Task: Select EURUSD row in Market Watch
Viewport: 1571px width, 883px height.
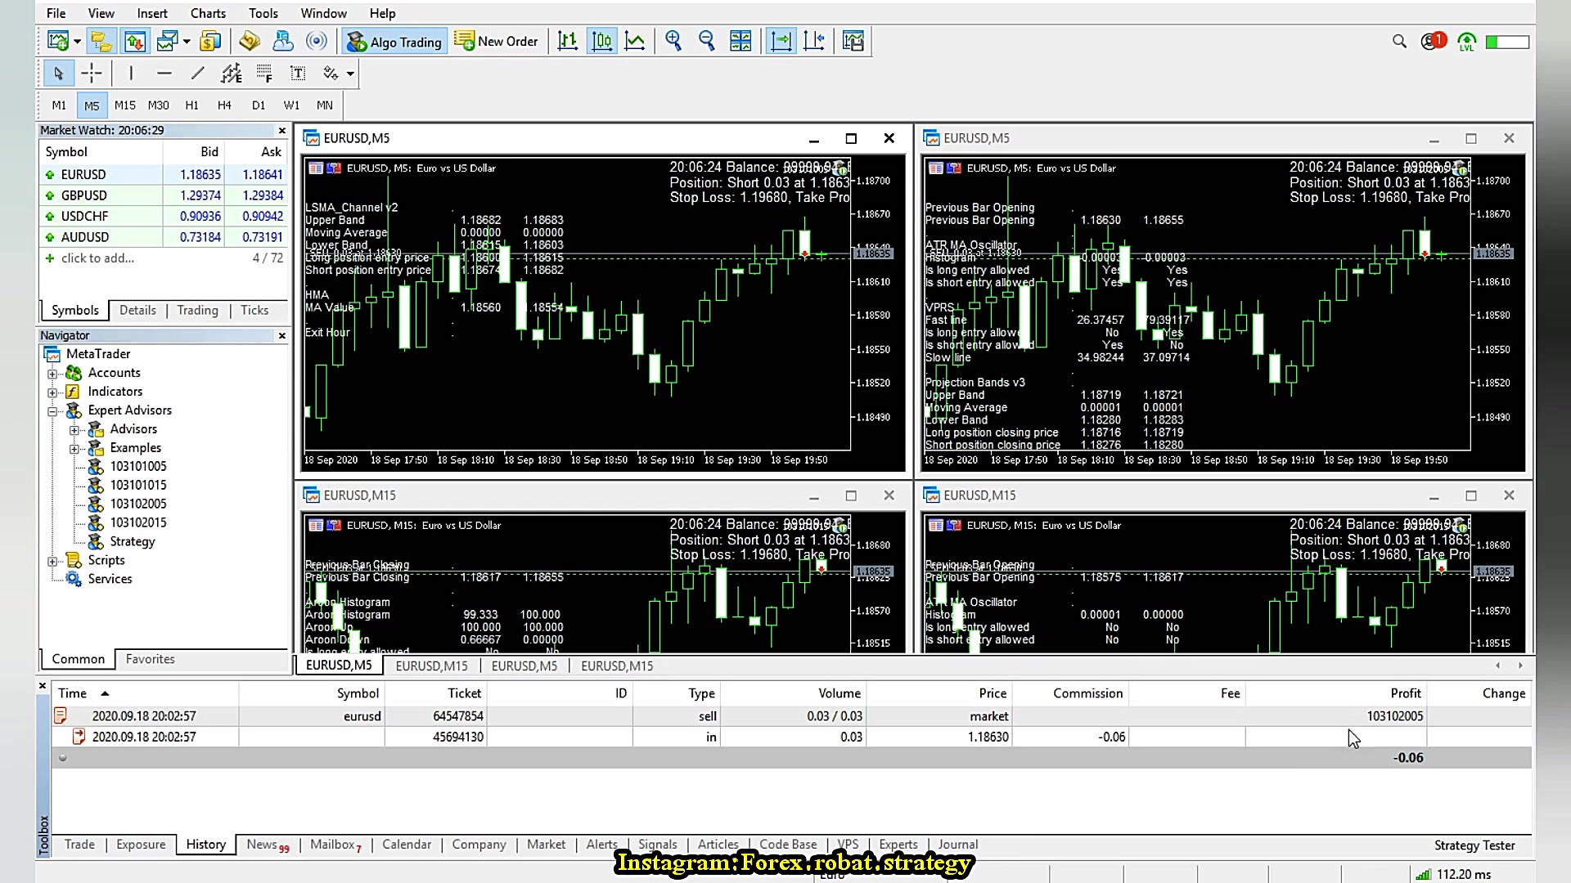Action: [83, 174]
